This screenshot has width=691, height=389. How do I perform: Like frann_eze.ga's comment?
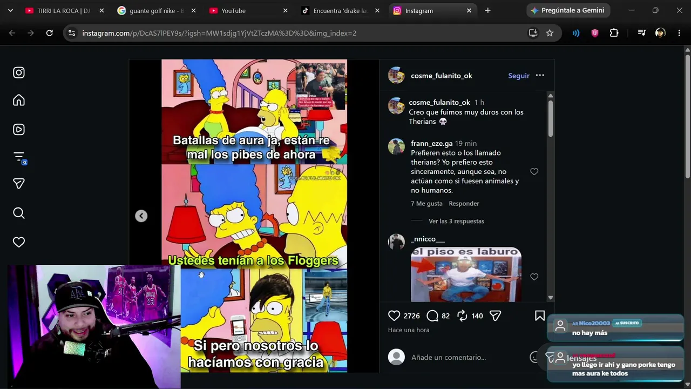(534, 172)
